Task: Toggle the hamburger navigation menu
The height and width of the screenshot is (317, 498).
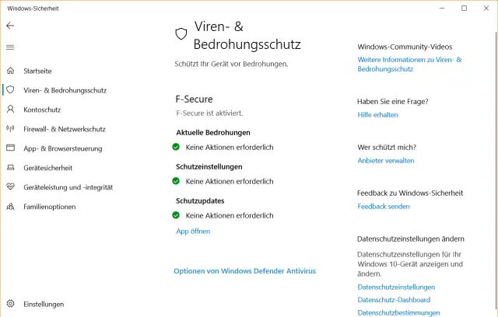Action: coord(10,47)
